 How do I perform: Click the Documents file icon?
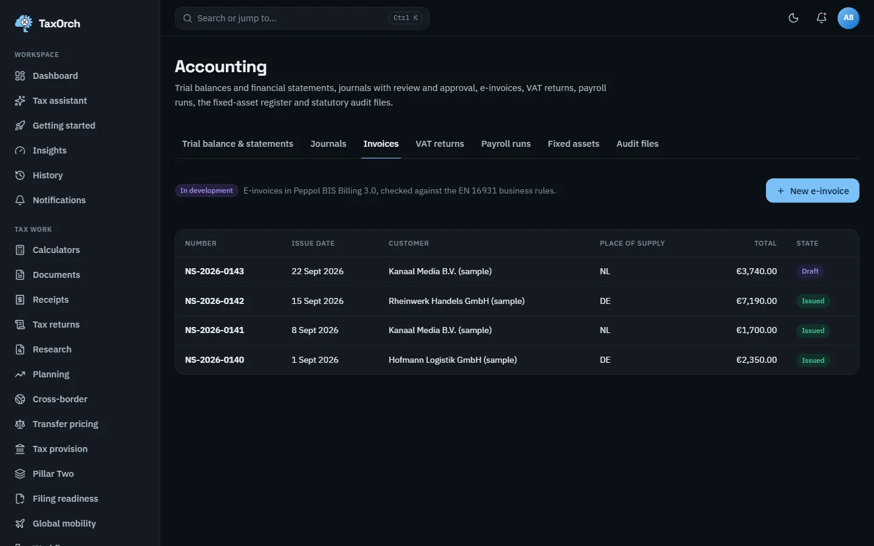pyautogui.click(x=20, y=275)
